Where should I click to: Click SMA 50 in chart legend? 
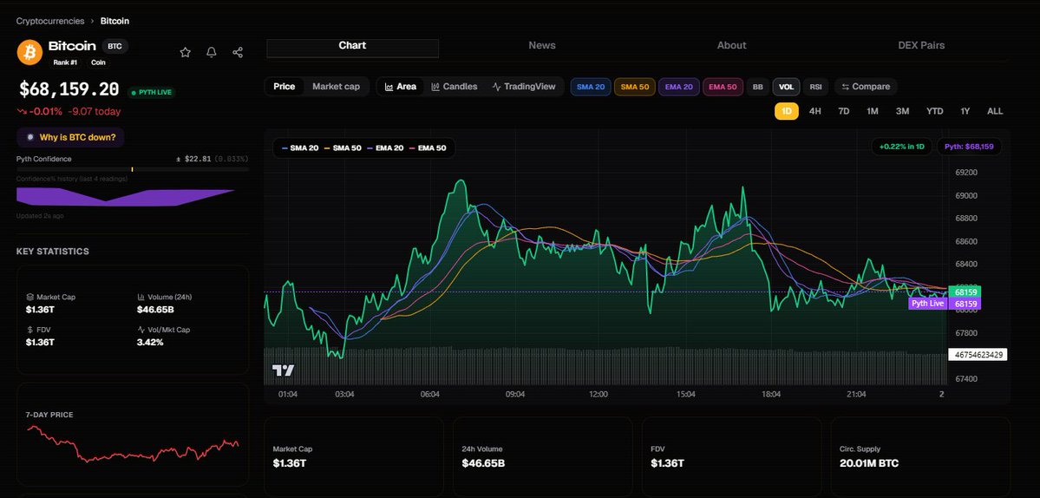coord(343,147)
